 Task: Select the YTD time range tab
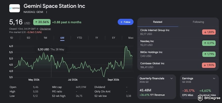coord(79,38)
